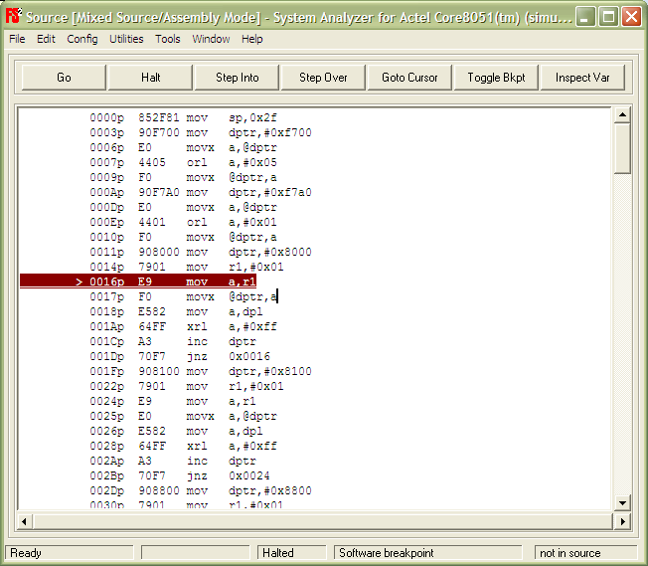Click line 0007p orl a,#0x05
Image resolution: width=648 pixels, height=566 pixels.
coord(183,162)
